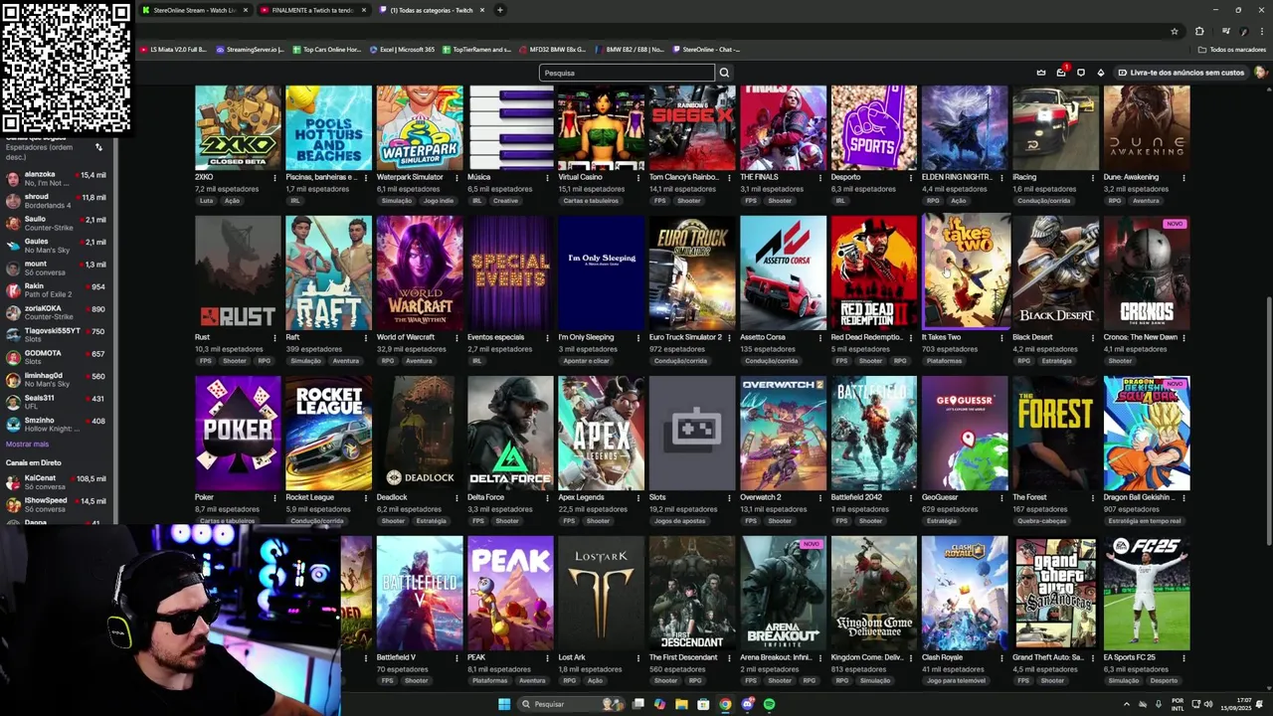Open Windows Start menu
The width and height of the screenshot is (1273, 716).
tap(504, 704)
